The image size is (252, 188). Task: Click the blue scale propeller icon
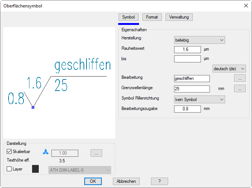coord(45,152)
